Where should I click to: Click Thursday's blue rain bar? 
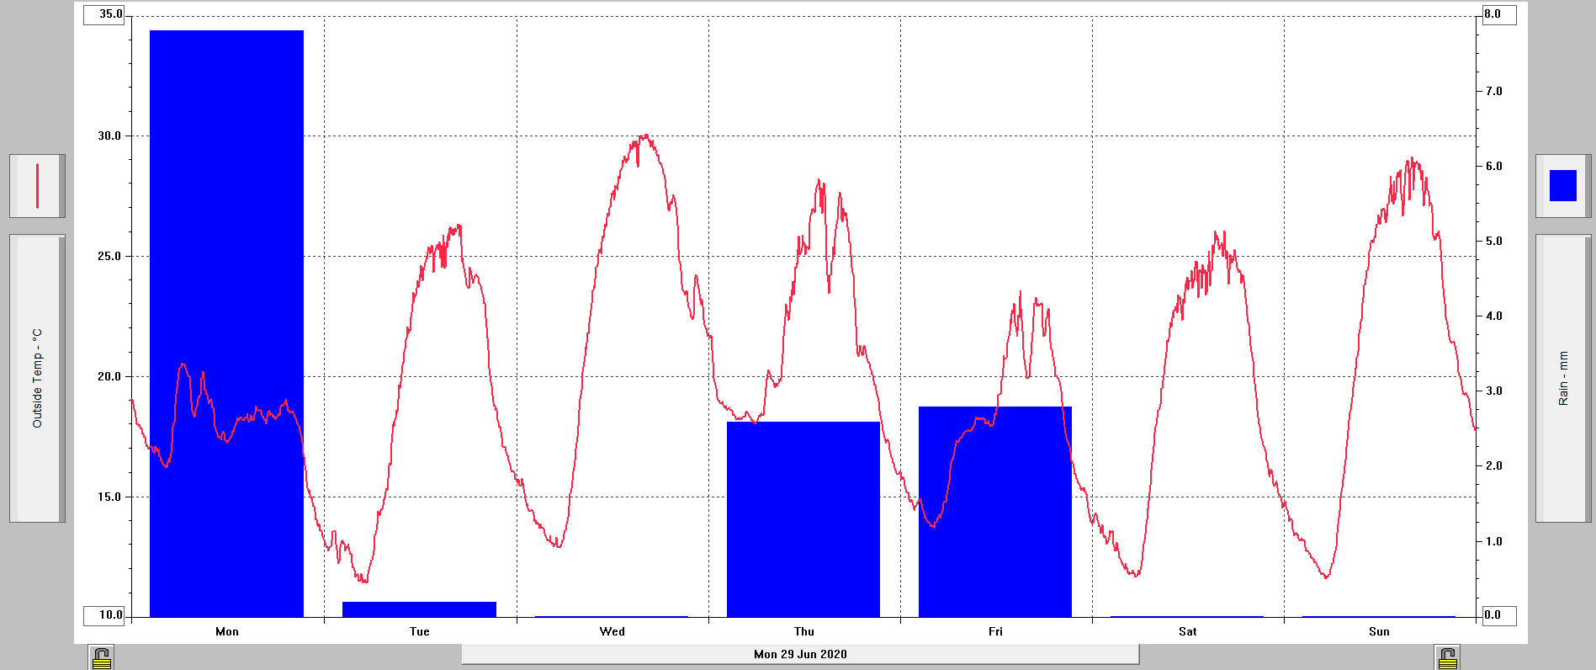pos(803,522)
